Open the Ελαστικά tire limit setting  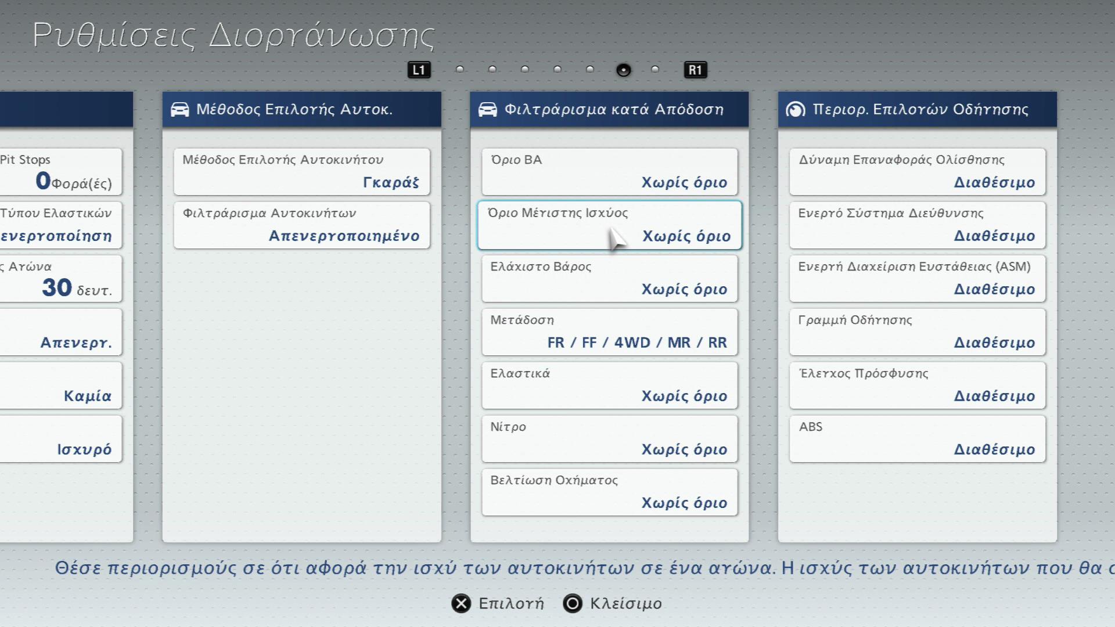pos(609,385)
